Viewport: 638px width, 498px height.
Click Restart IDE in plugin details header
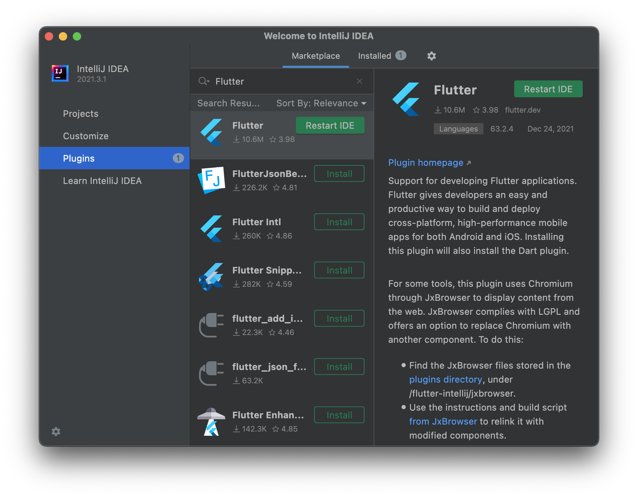coord(548,89)
